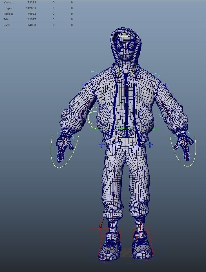Select the dark blue ground circle under the feet
206x272 pixels.
(126, 263)
